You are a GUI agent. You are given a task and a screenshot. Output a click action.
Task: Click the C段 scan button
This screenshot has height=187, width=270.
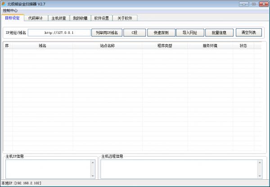tap(133, 32)
